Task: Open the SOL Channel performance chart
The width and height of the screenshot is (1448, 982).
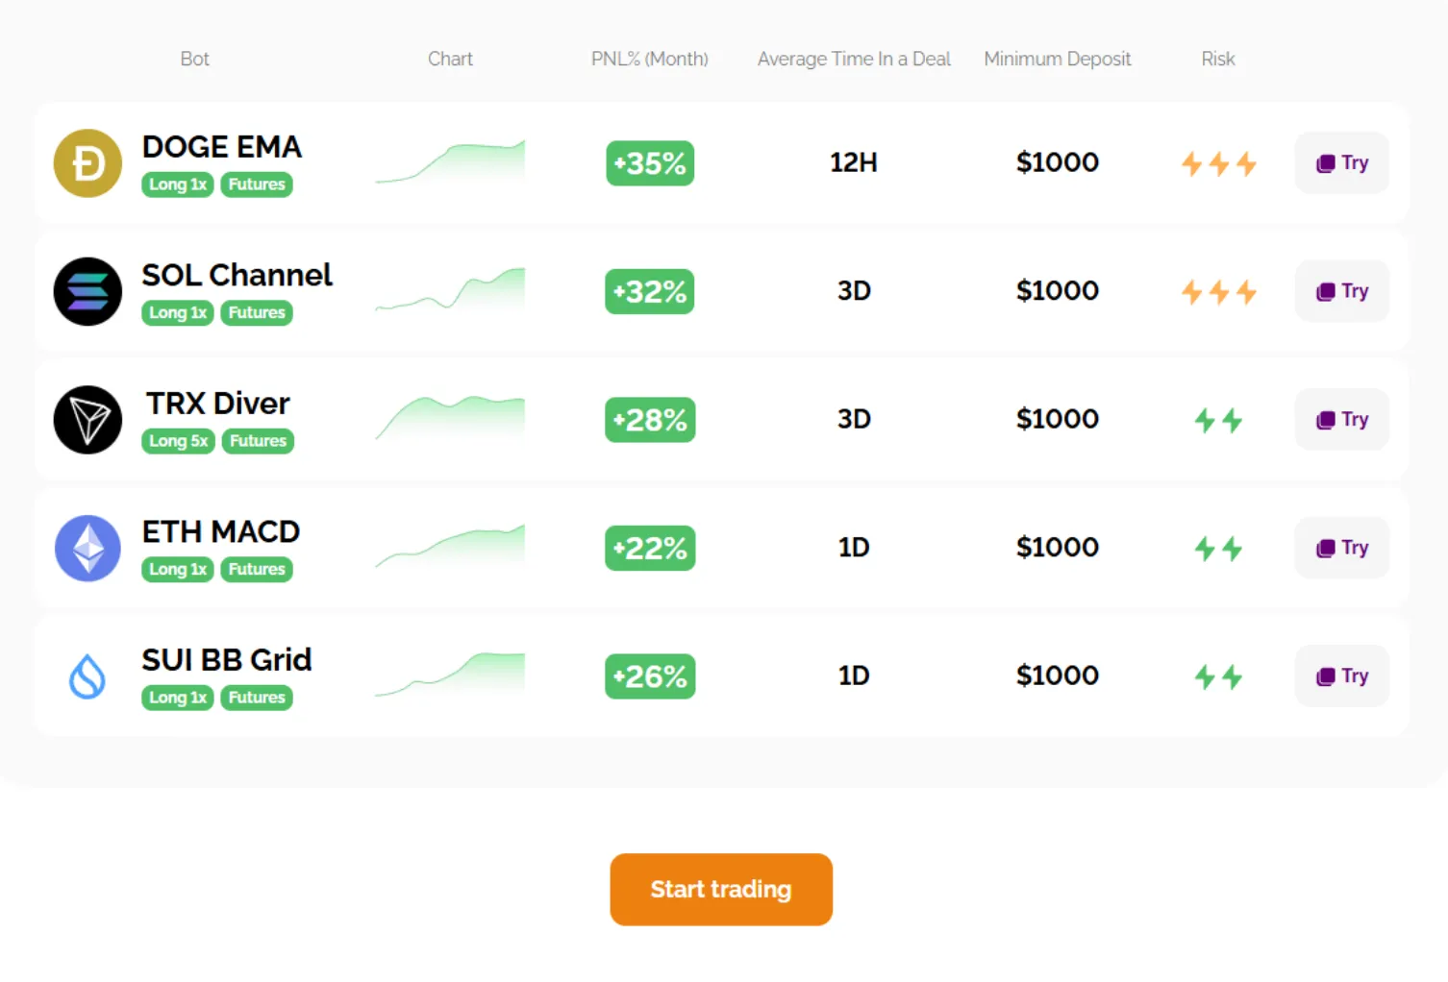Action: (450, 290)
